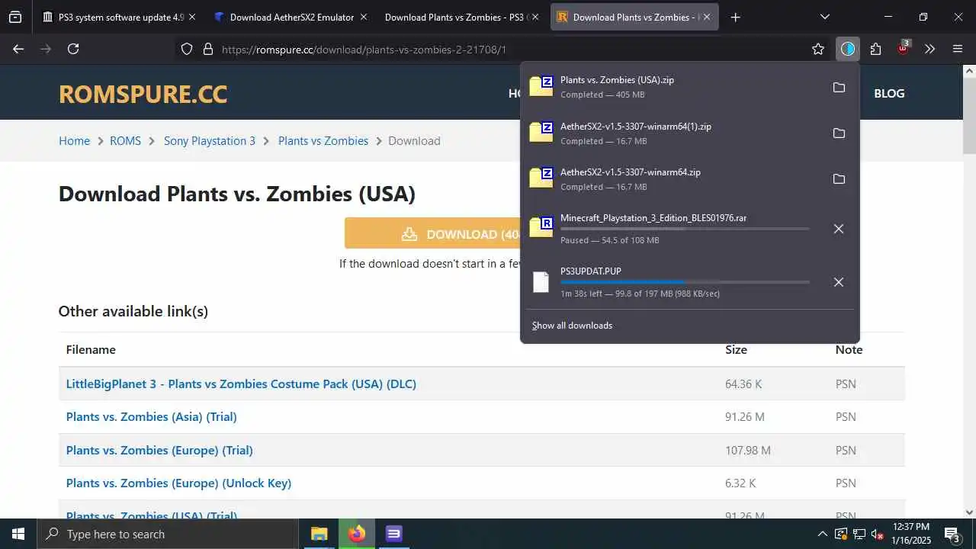Click the red extension badge icon
This screenshot has width=976, height=549.
pos(904,47)
